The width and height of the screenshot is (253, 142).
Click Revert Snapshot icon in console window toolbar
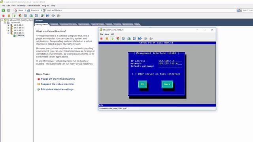tap(129, 39)
